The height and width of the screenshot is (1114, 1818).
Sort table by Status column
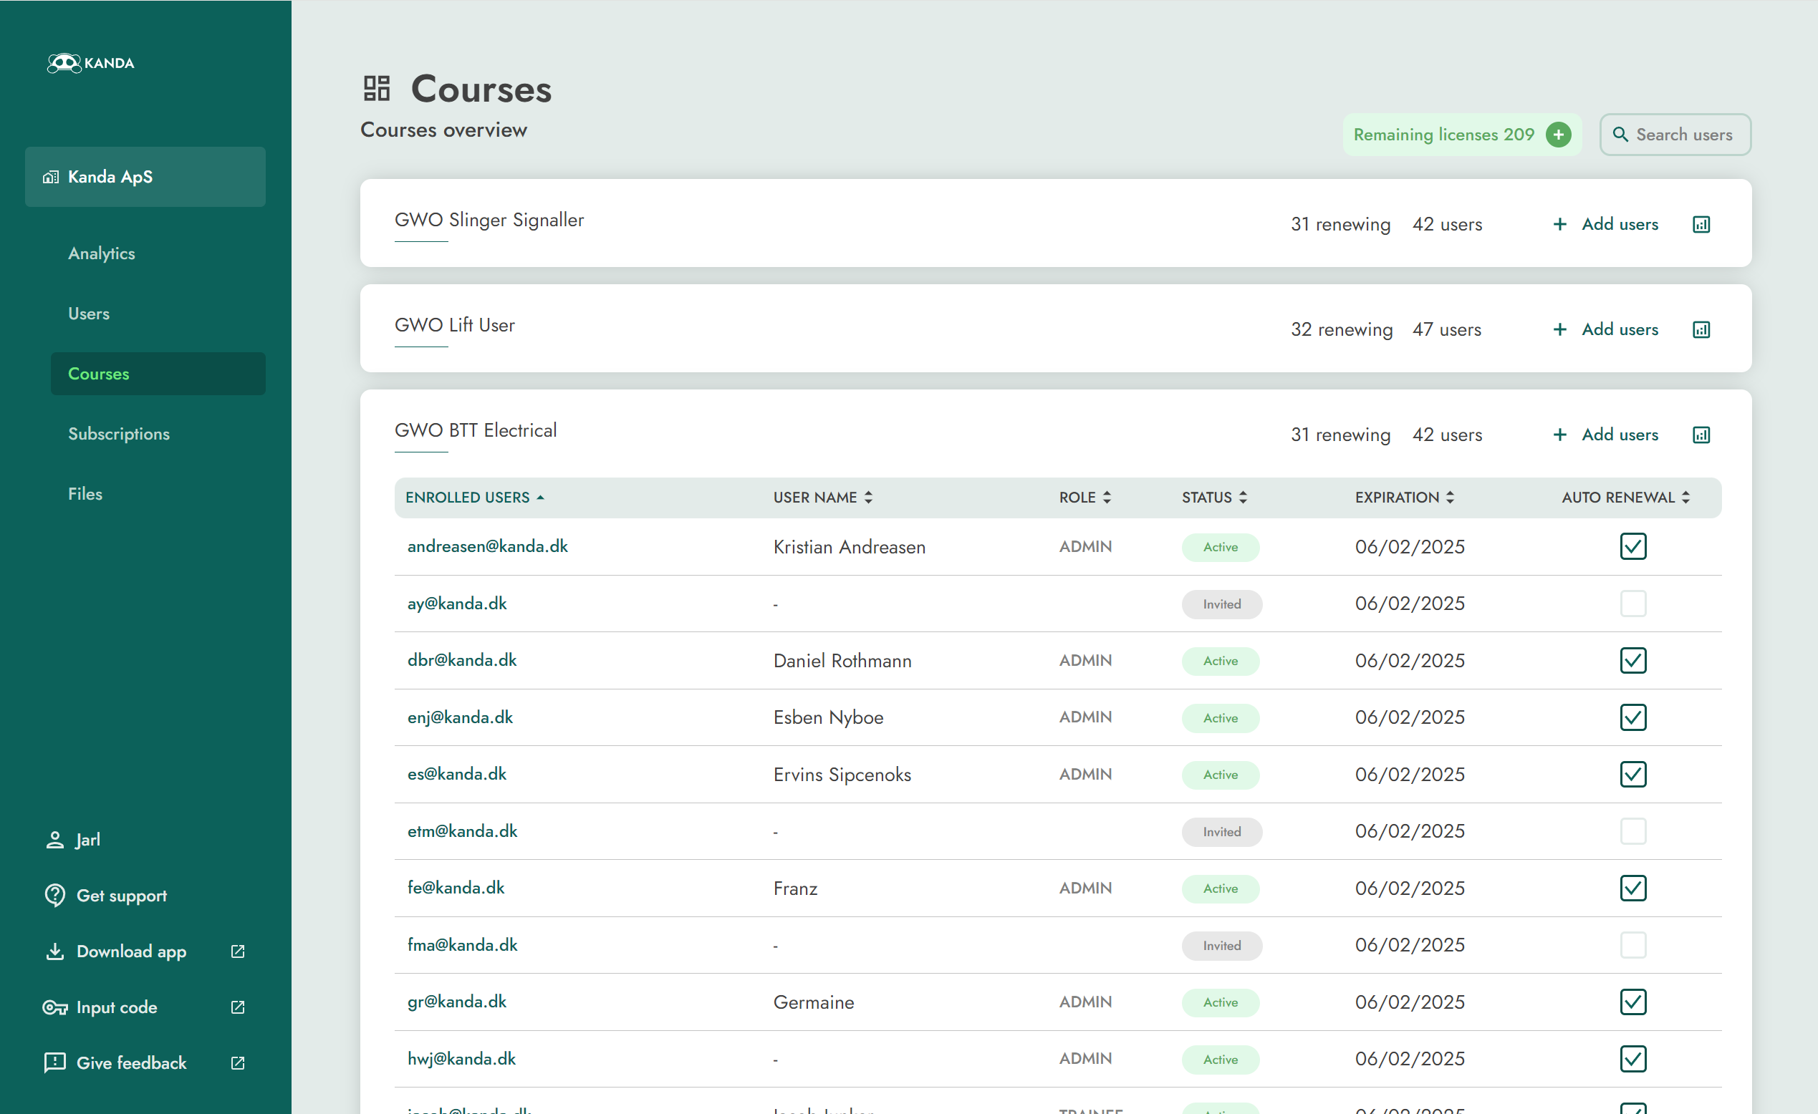pyautogui.click(x=1213, y=498)
